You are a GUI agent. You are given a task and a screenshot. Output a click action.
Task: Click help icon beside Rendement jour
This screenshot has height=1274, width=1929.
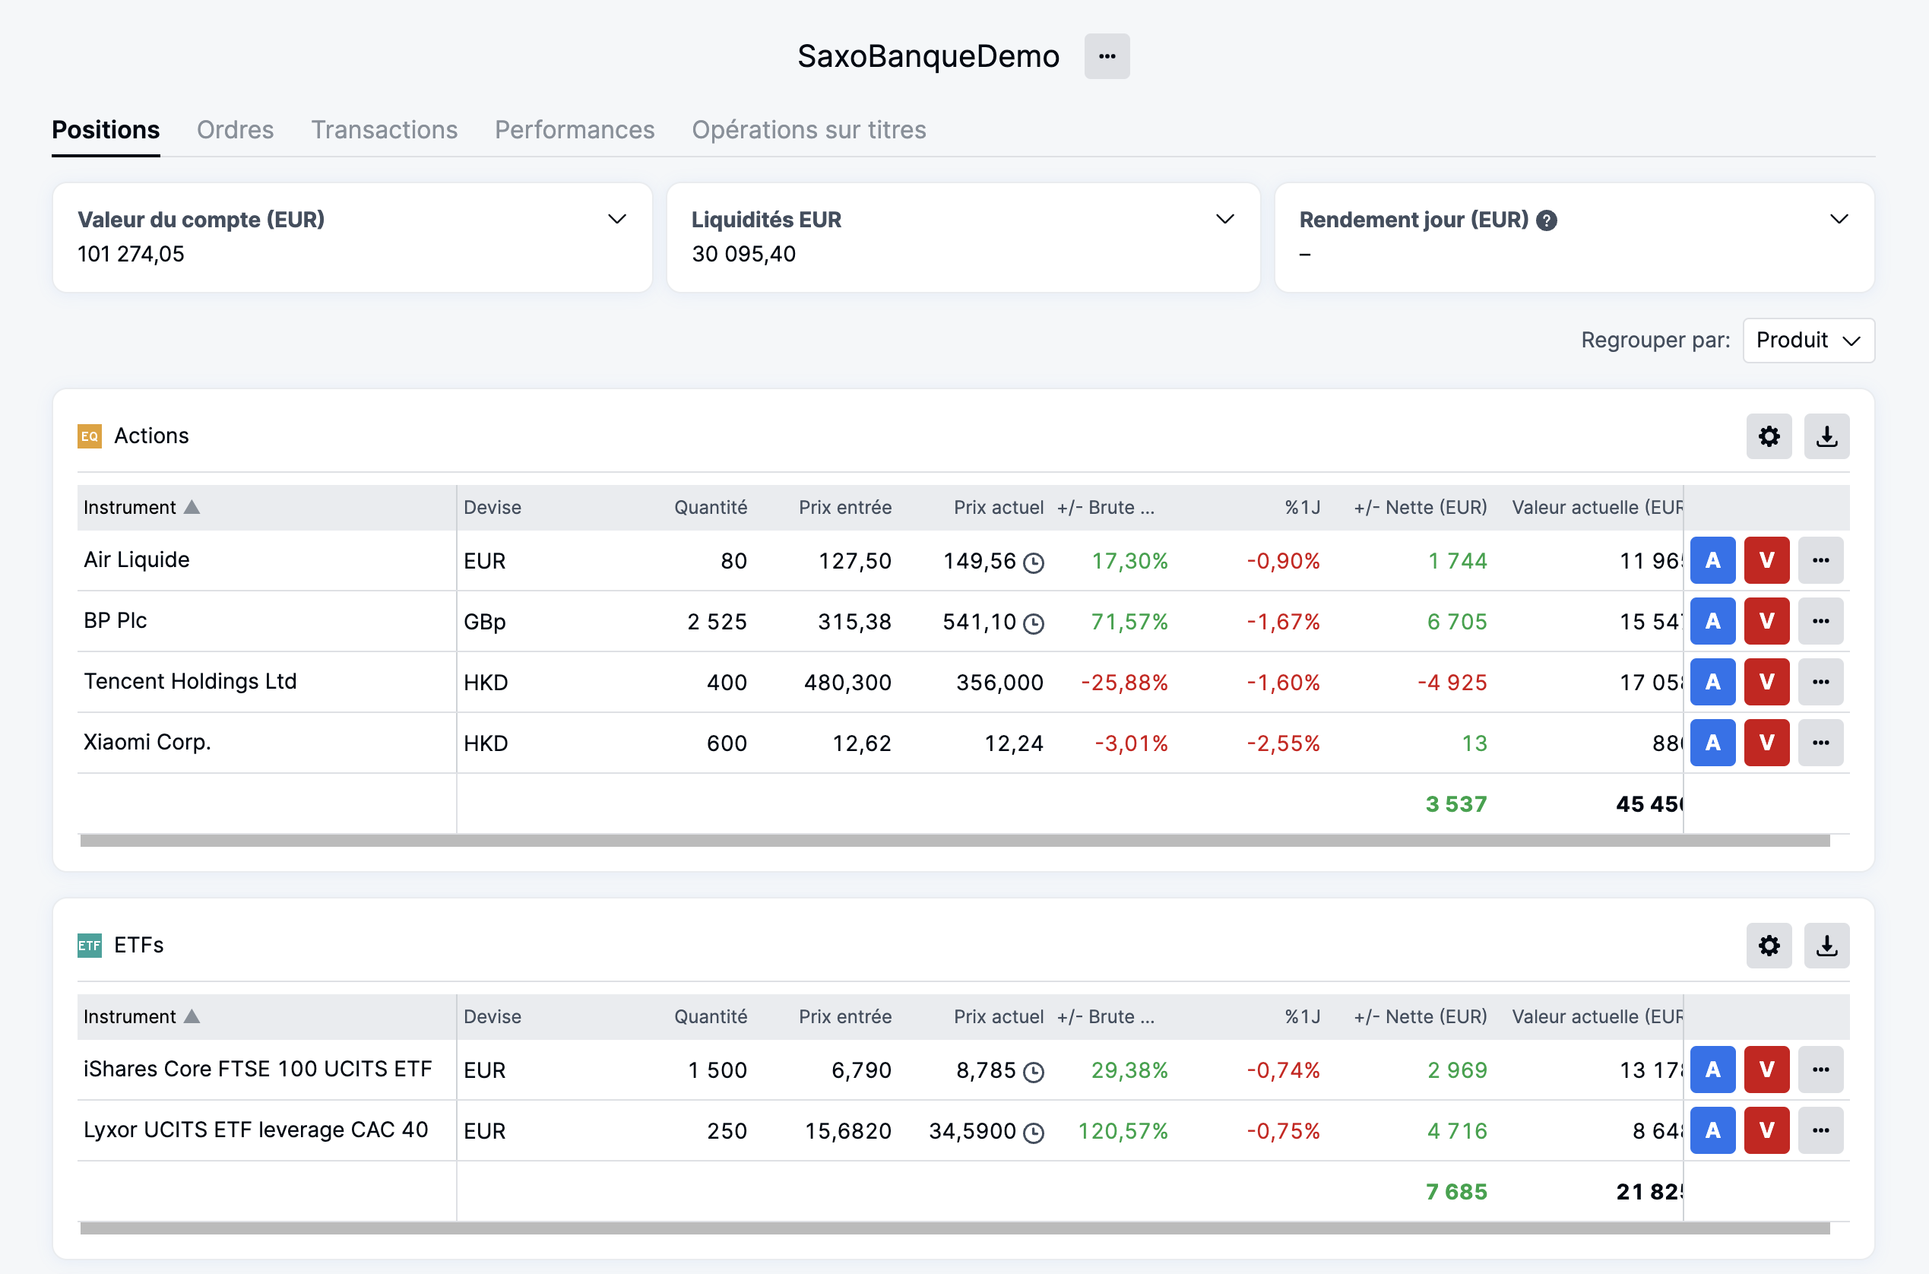[1547, 220]
